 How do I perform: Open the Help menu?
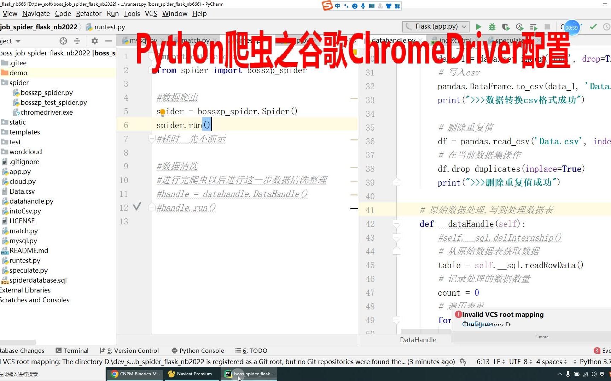(199, 13)
